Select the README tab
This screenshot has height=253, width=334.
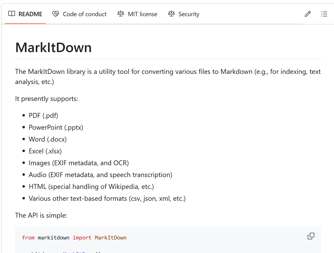[30, 14]
